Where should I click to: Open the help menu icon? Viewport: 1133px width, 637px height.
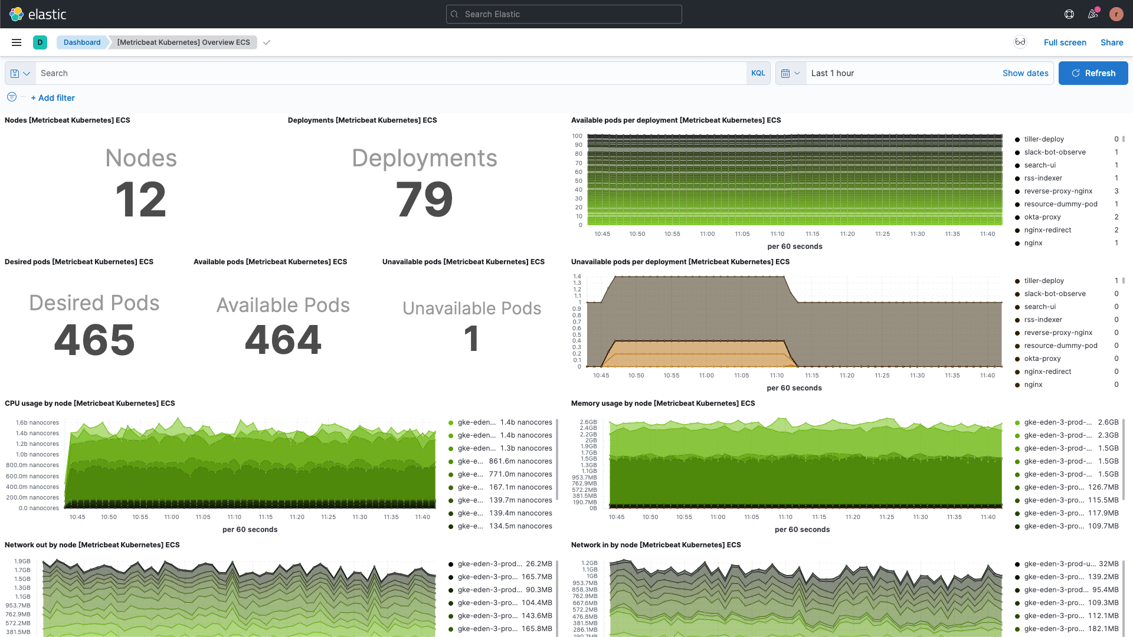click(1069, 14)
